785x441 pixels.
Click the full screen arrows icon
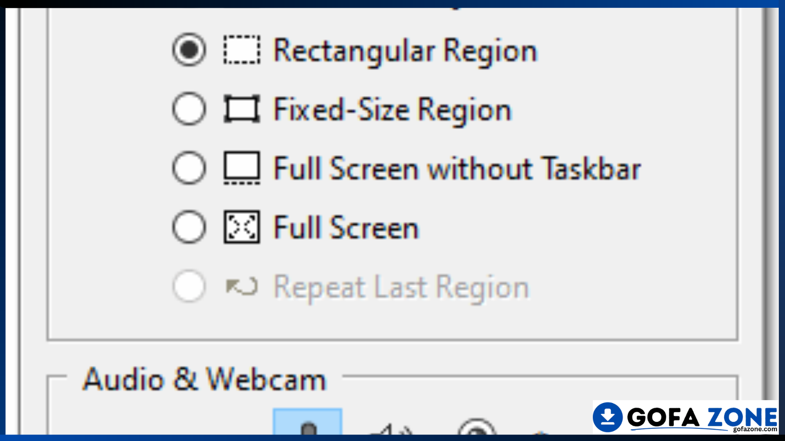pyautogui.click(x=242, y=227)
